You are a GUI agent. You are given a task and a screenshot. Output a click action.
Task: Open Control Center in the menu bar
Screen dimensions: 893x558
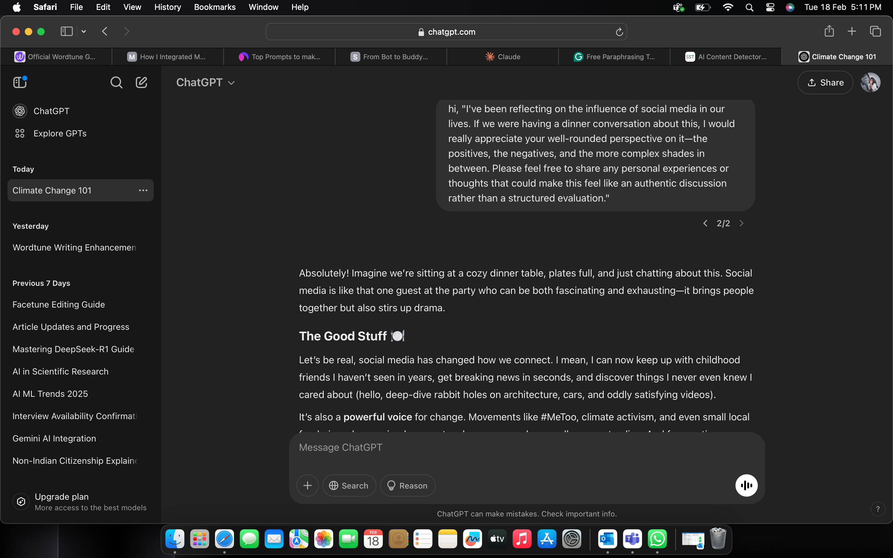(770, 7)
